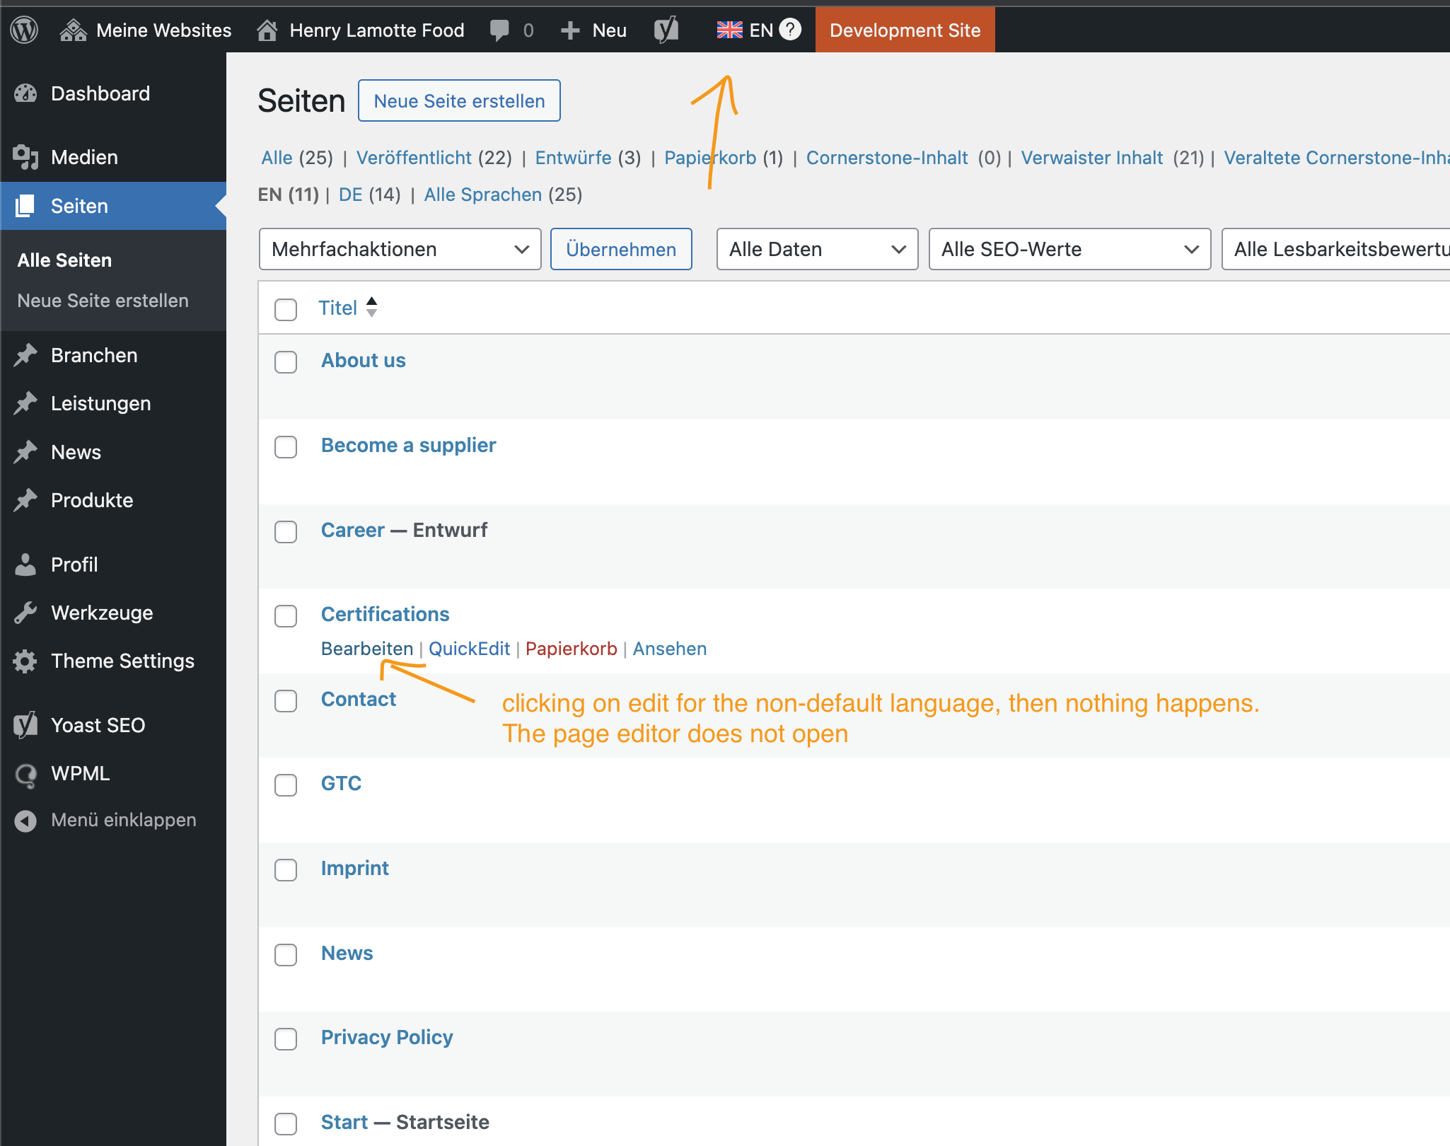The image size is (1450, 1146).
Task: Check the Contact page checkbox
Action: [286, 700]
